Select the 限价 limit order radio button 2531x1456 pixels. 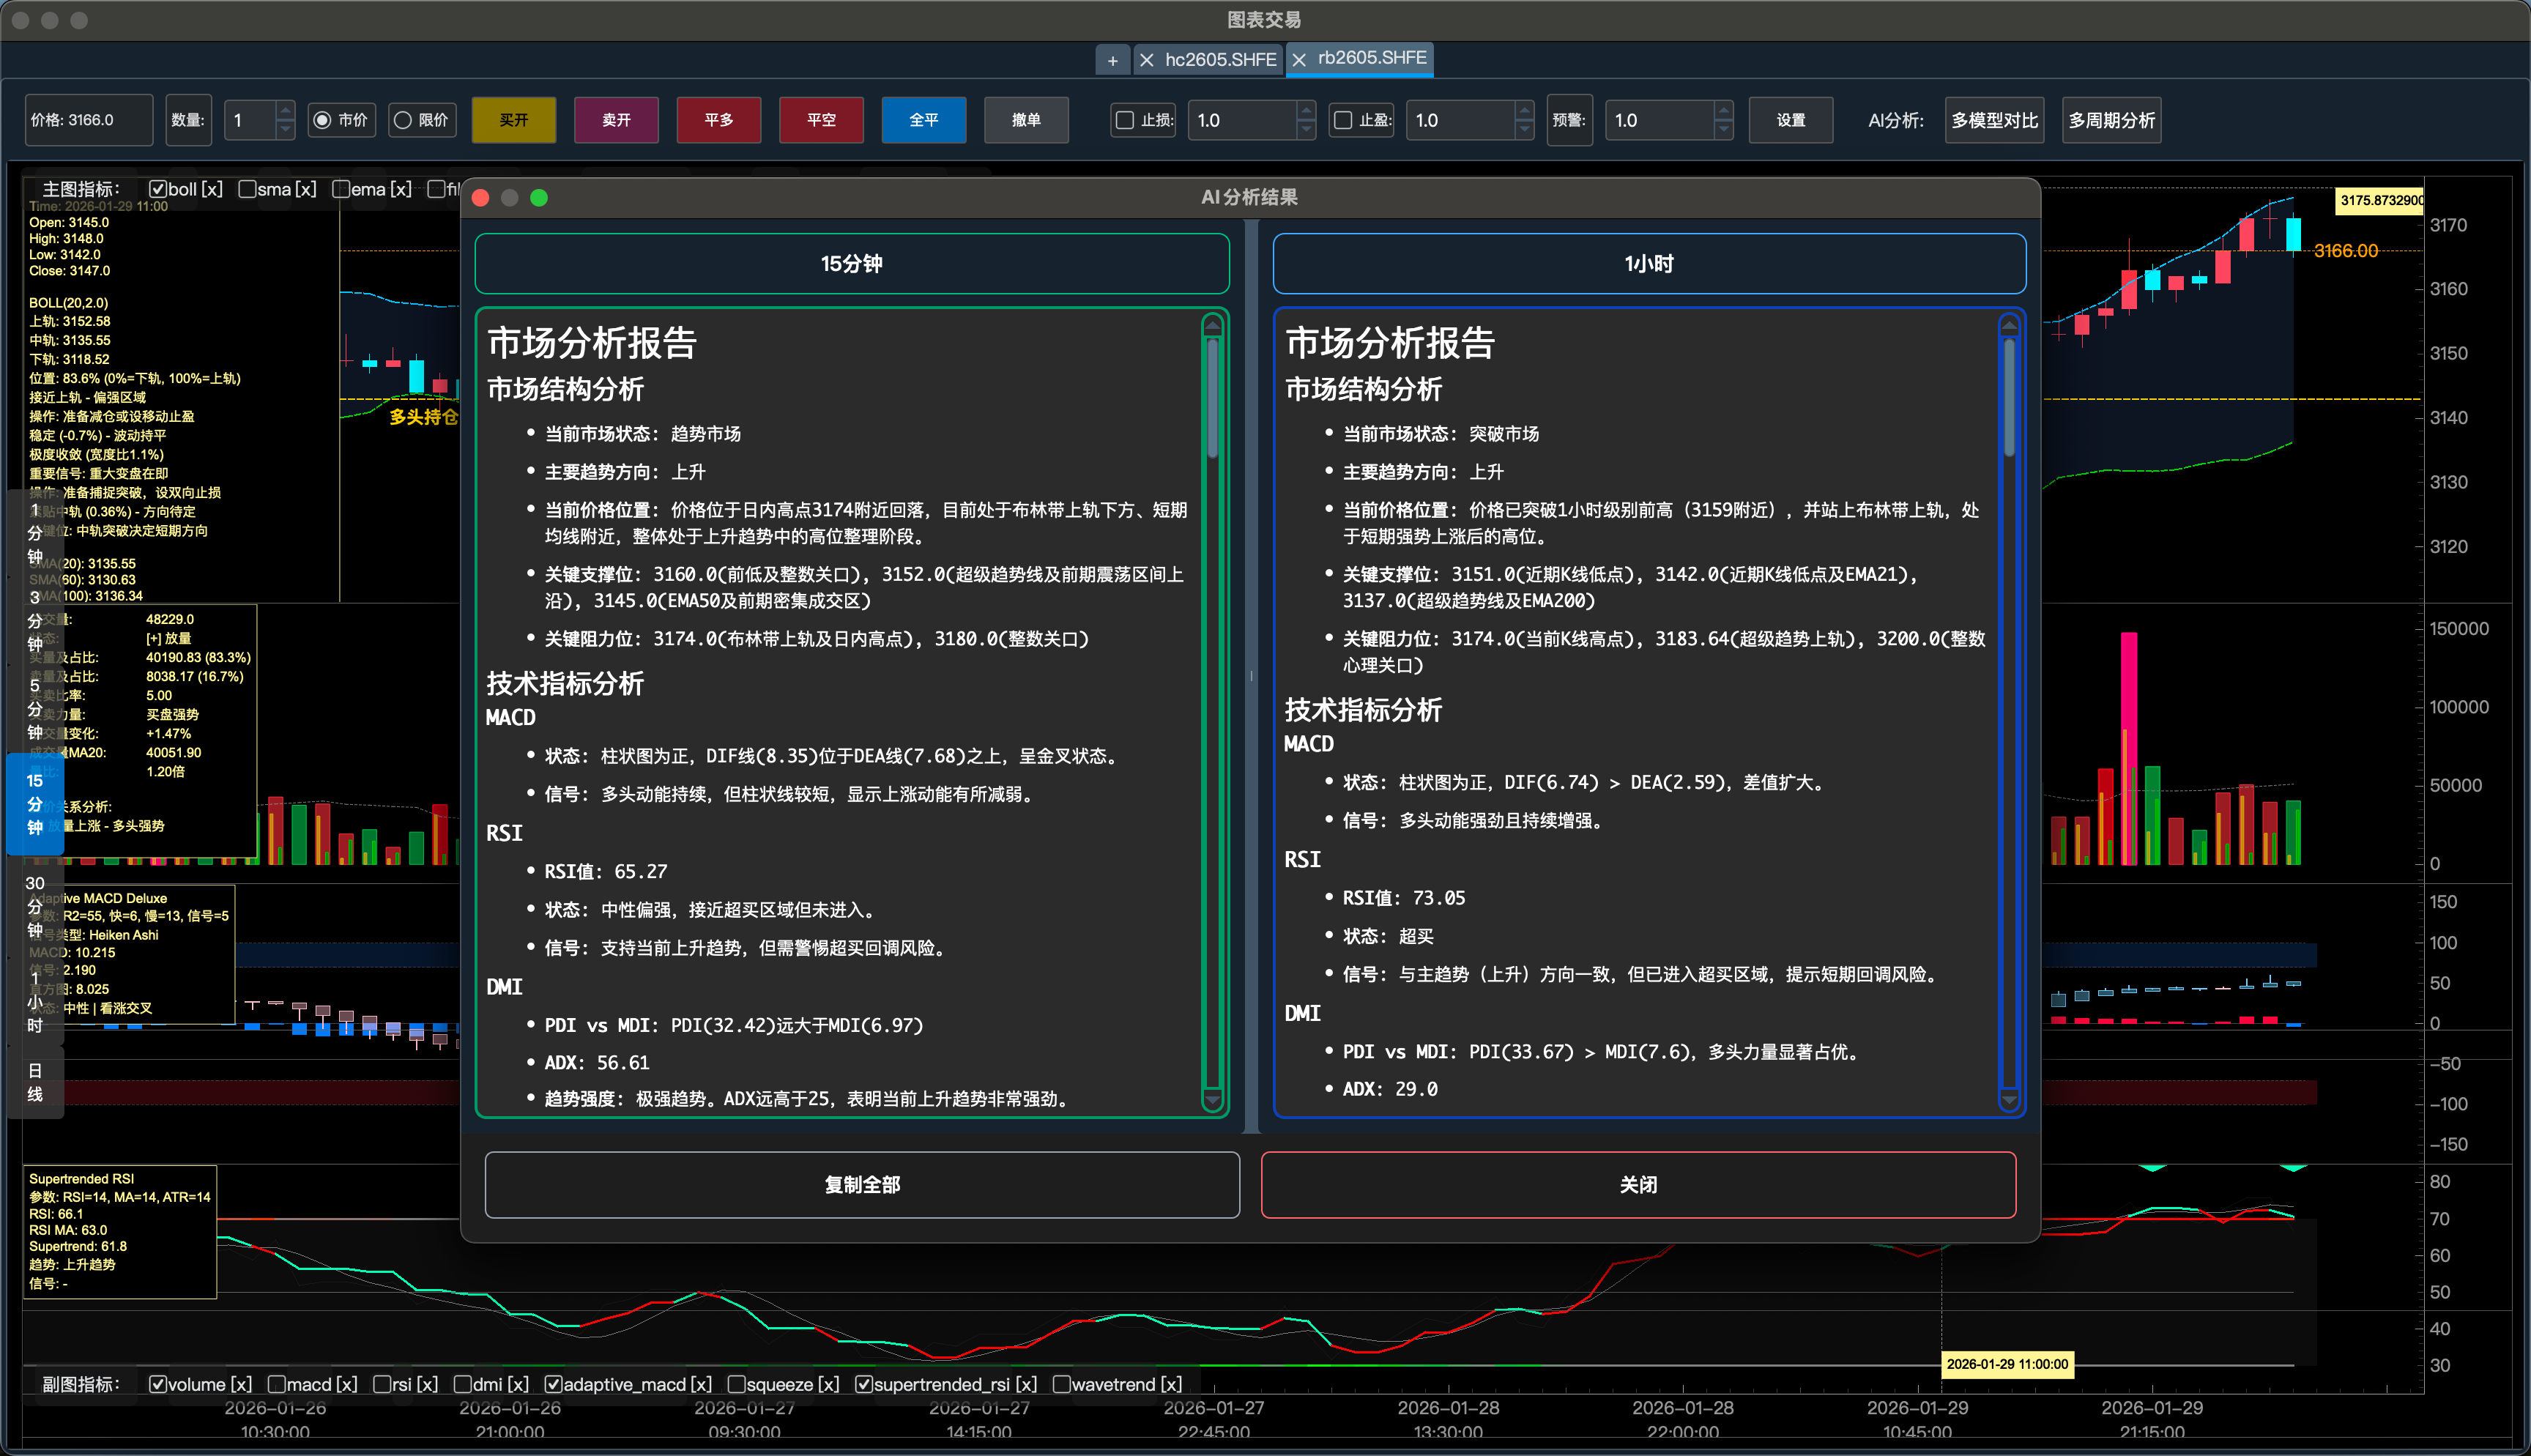coord(403,120)
